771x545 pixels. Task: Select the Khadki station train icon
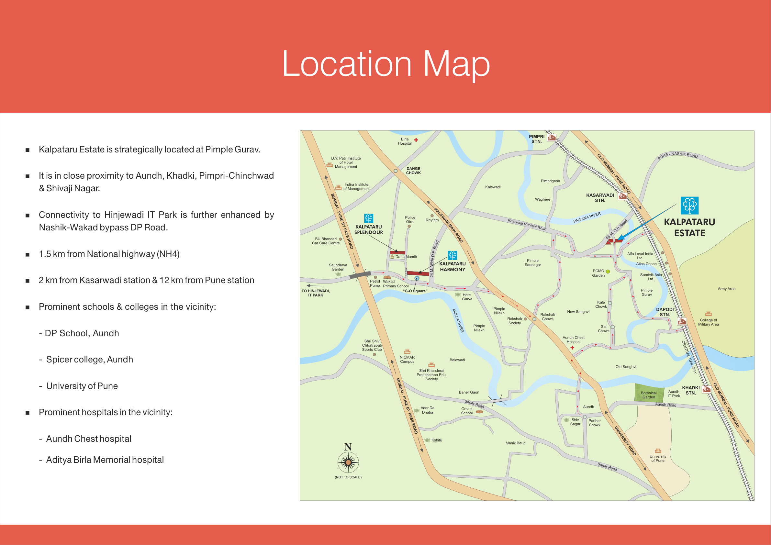coord(707,389)
